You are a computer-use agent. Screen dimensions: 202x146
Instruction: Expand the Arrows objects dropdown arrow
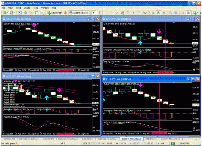click(147, 13)
